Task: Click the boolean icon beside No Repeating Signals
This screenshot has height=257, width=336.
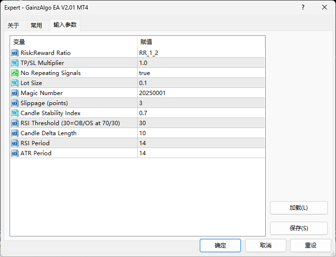Action: [15, 73]
